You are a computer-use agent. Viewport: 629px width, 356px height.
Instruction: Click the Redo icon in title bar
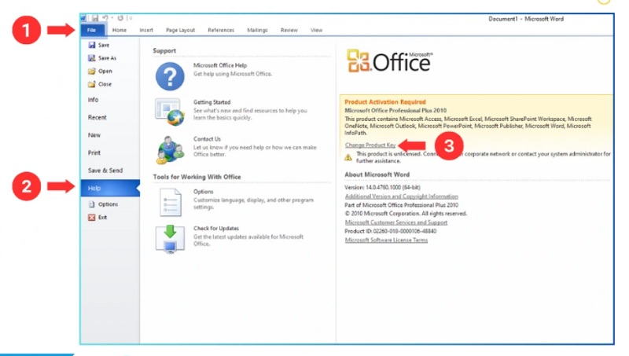[120, 18]
